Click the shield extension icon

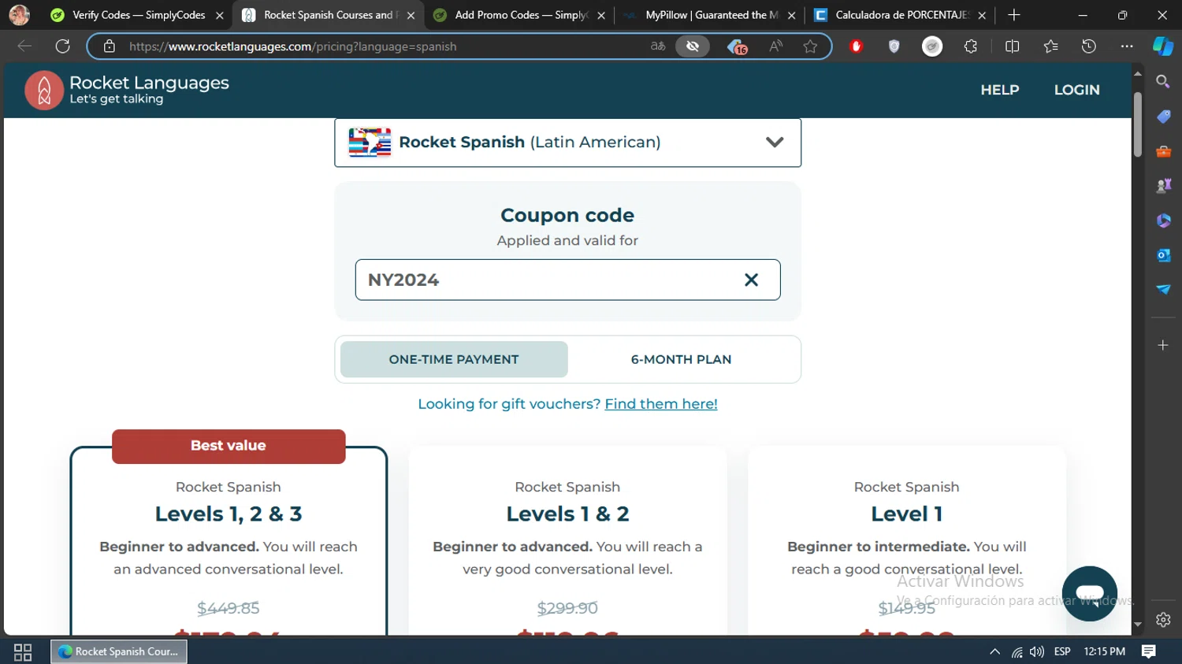894,46
